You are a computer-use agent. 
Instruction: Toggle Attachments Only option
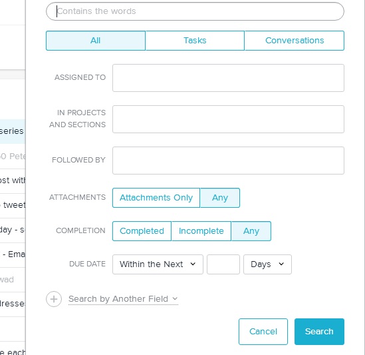pyautogui.click(x=156, y=198)
